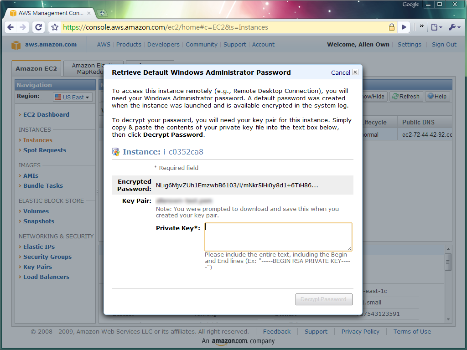
Task: Open Elastic IPs
Action: (x=39, y=247)
